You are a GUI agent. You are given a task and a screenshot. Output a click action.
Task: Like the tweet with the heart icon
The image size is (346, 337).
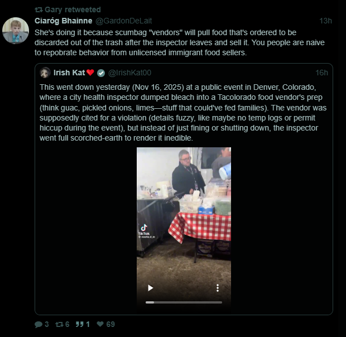[x=100, y=324]
